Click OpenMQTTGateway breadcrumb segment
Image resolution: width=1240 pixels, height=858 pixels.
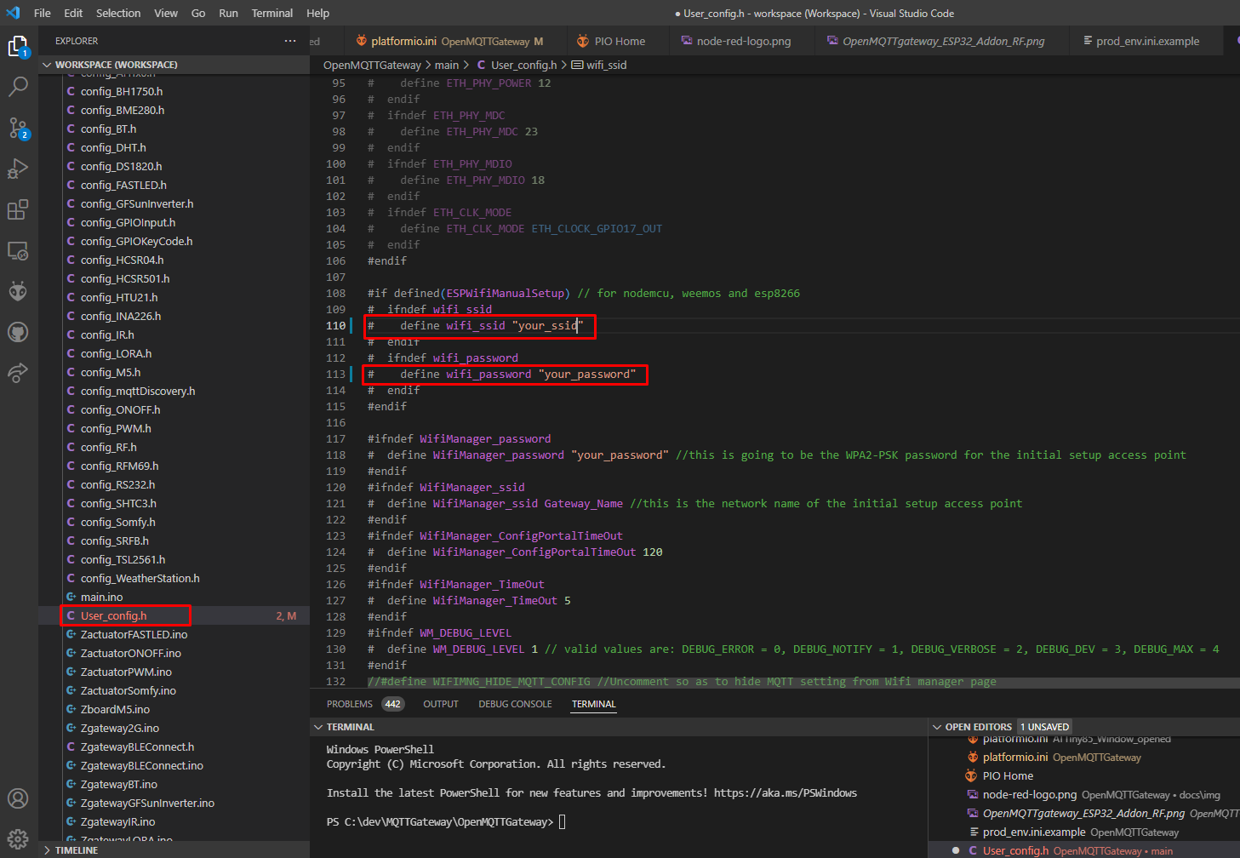372,65
